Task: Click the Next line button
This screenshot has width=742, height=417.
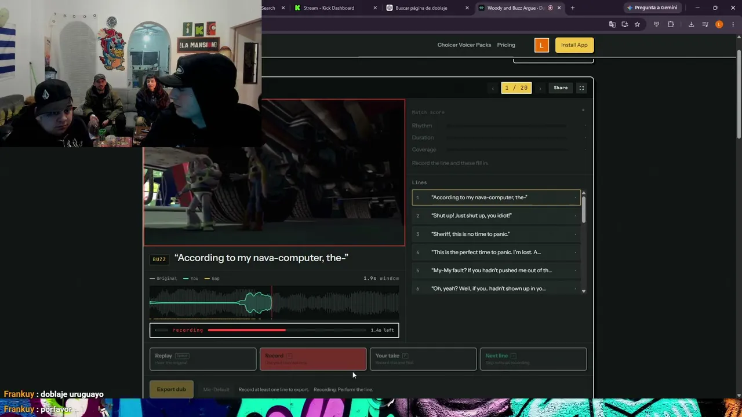Action: [x=533, y=359]
